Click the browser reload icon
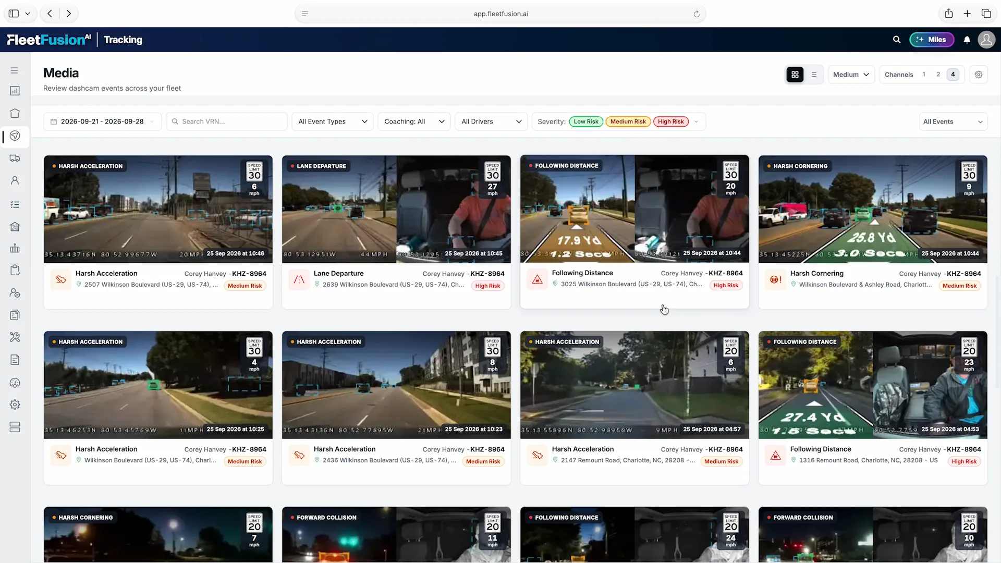Viewport: 1001px width, 563px height. click(697, 14)
